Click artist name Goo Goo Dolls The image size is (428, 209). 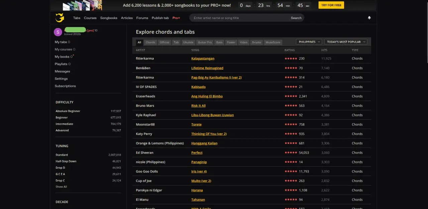click(147, 172)
